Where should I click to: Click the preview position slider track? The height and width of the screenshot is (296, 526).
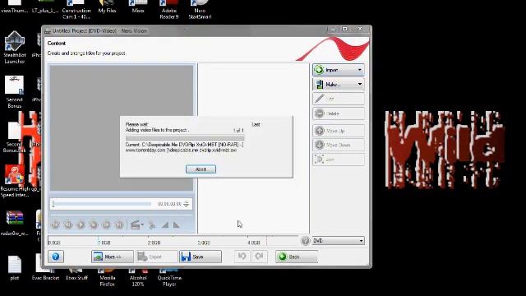click(x=102, y=204)
